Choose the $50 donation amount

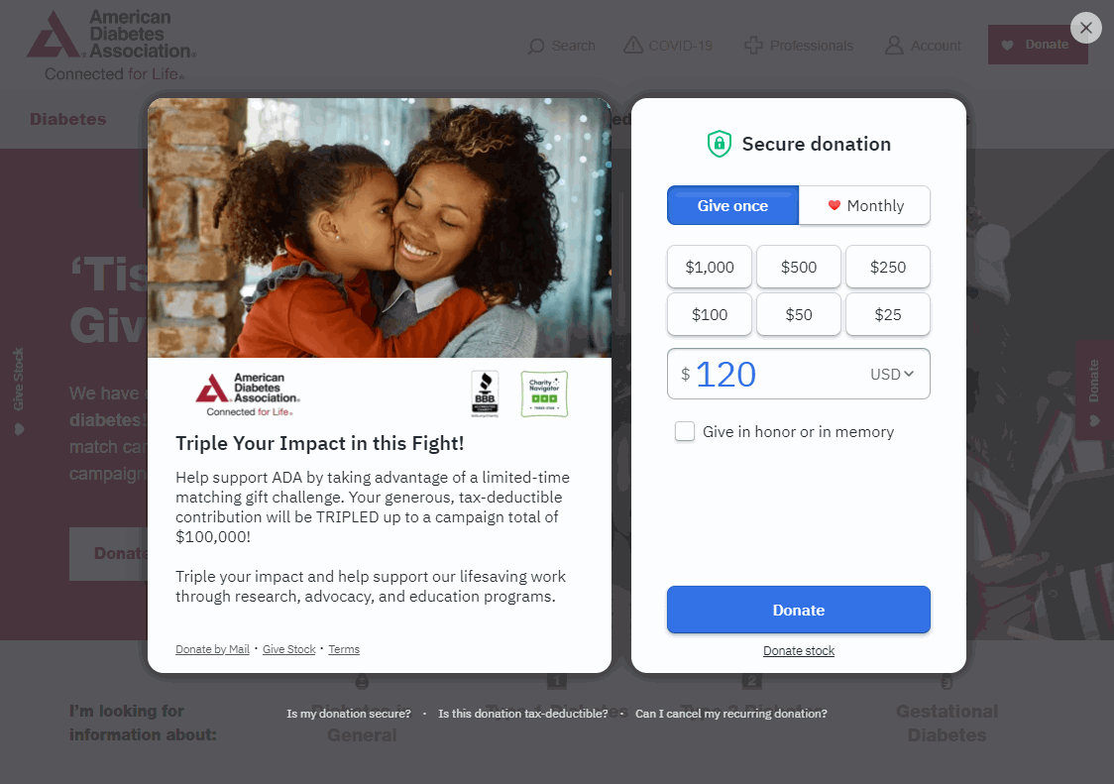point(799,314)
